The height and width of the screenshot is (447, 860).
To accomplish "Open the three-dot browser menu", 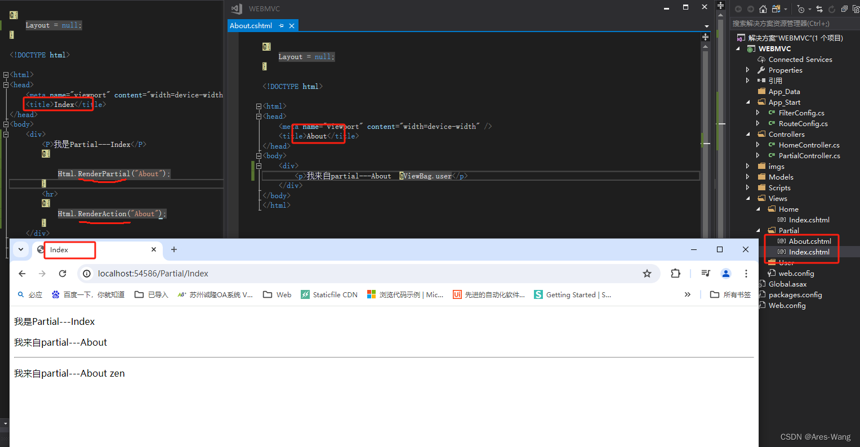I will 746,274.
